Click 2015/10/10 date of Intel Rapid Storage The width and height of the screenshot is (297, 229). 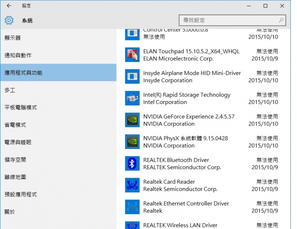pos(263,102)
